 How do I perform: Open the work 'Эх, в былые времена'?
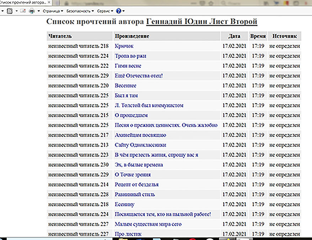[x=139, y=165]
